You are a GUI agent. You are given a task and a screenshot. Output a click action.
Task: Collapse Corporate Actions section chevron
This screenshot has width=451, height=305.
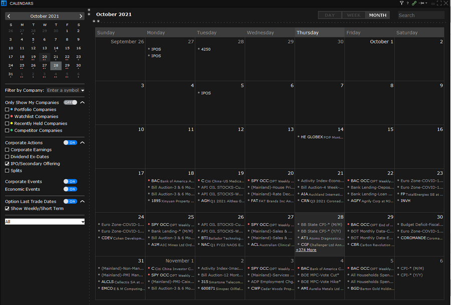[83, 143]
